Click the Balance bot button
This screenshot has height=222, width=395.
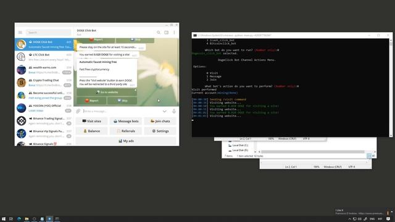92,131
